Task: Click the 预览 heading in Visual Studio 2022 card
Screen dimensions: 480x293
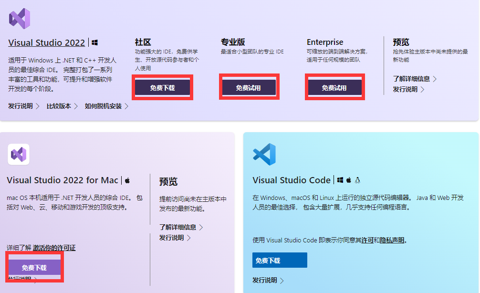Action: 401,42
